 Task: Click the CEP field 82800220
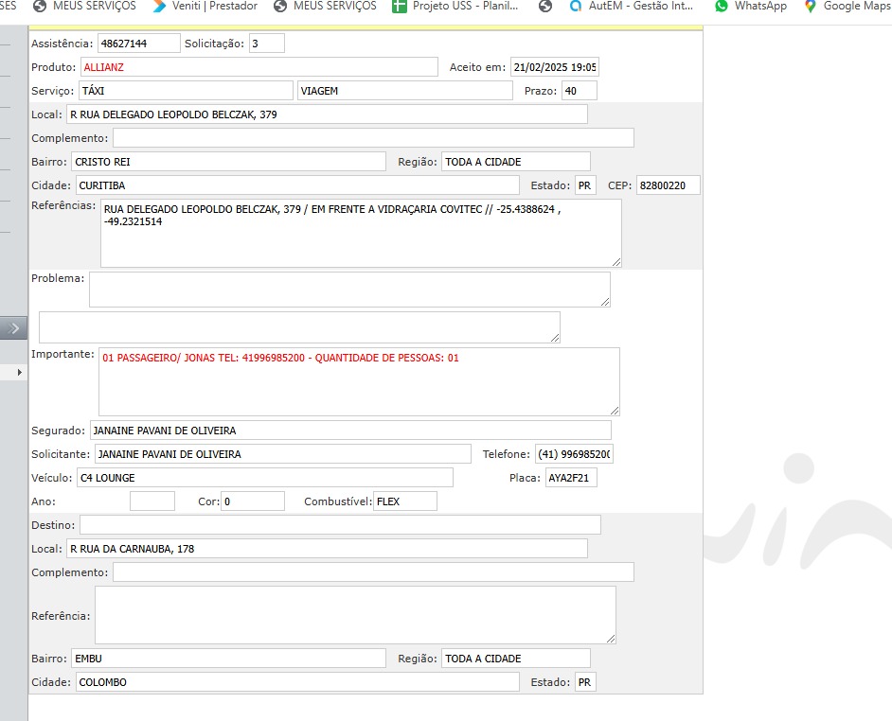point(669,185)
